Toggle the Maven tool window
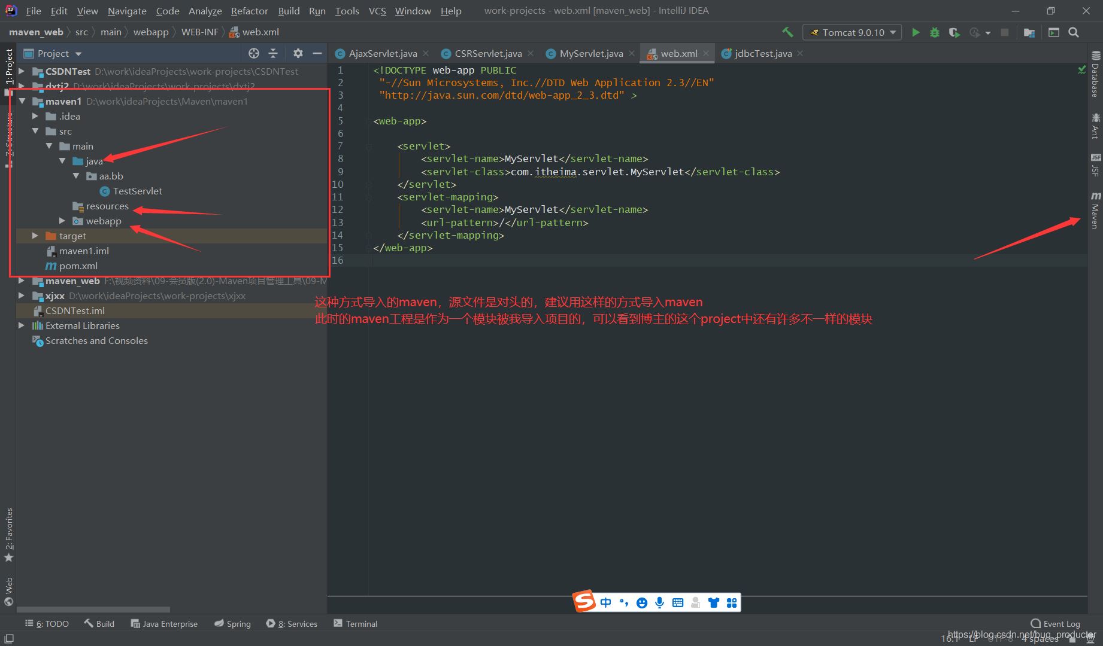The height and width of the screenshot is (646, 1103). pos(1095,211)
